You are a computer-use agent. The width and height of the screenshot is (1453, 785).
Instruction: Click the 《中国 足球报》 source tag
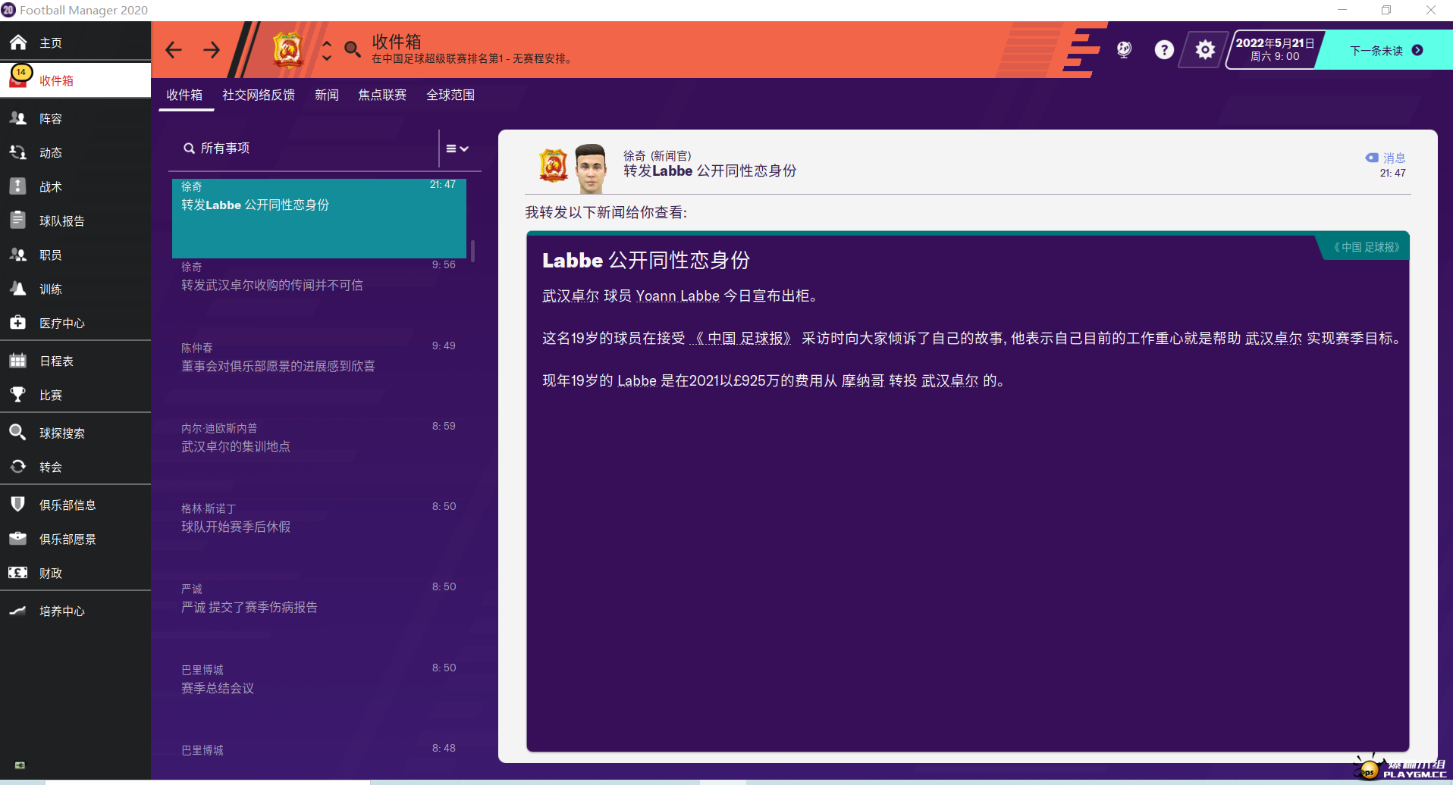[1367, 247]
